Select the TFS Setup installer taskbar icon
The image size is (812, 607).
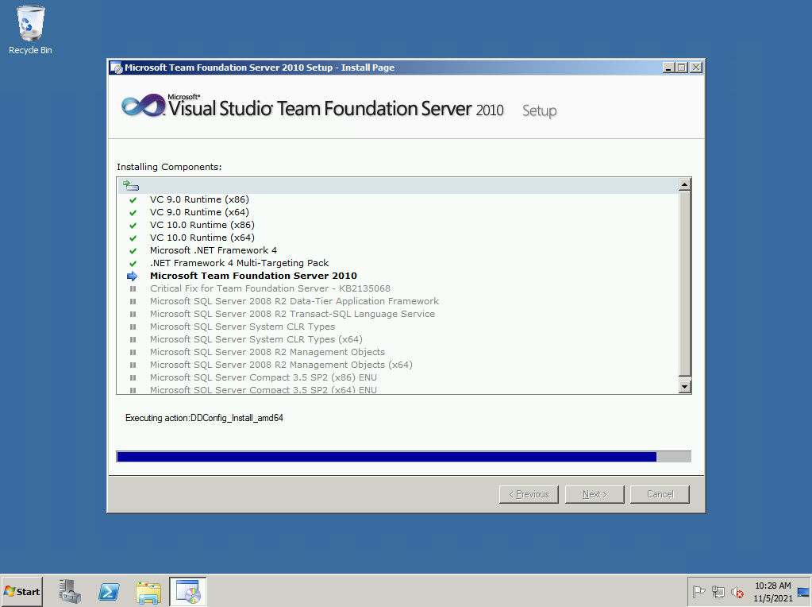[188, 592]
